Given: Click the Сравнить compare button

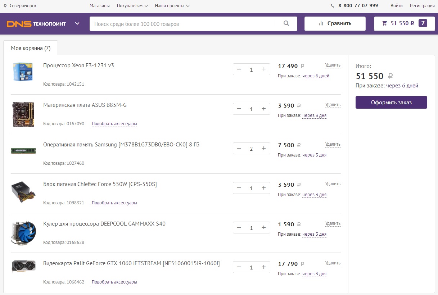Looking at the screenshot, I should pos(335,24).
